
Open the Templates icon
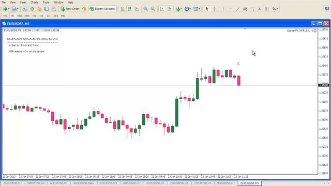pyautogui.click(x=195, y=9)
